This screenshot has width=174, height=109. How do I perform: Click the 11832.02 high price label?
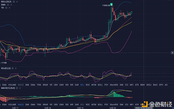click(x=106, y=5)
